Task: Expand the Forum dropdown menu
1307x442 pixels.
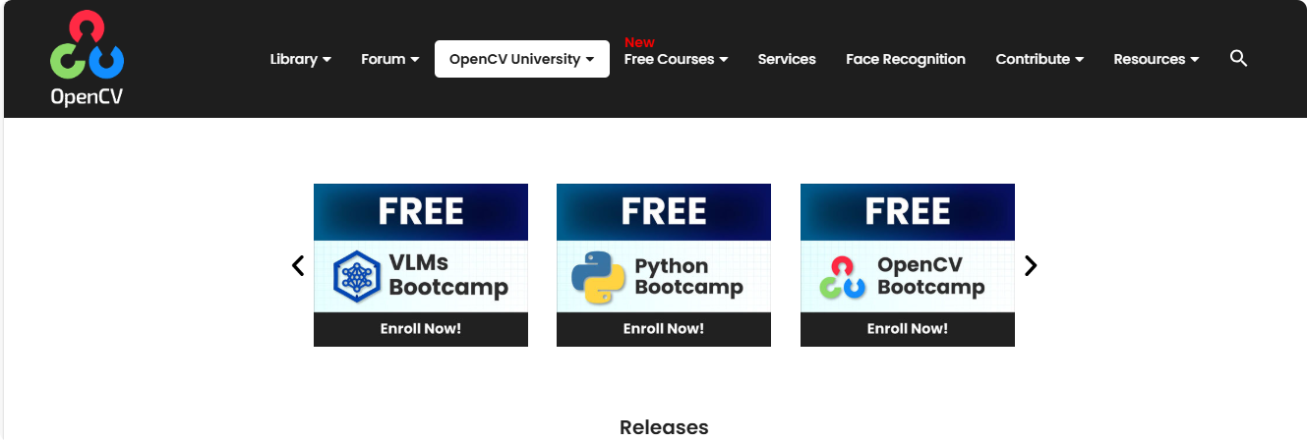Action: coord(389,59)
